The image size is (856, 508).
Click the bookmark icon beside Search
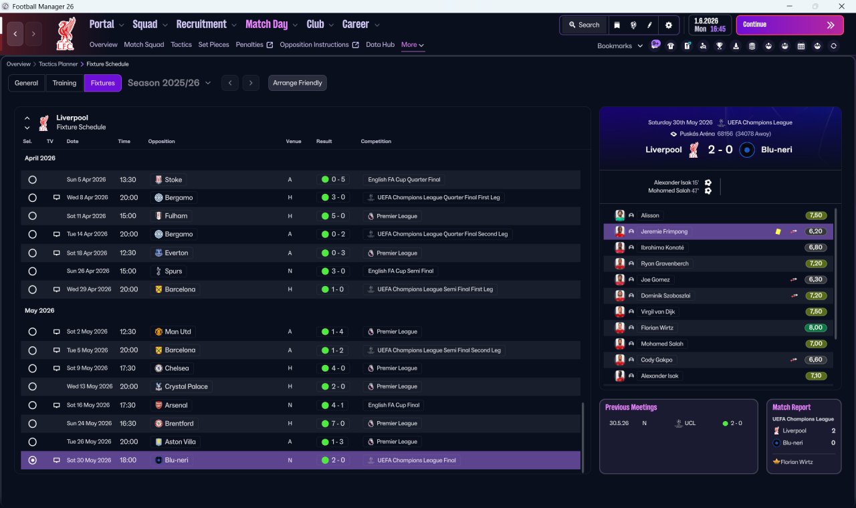click(x=617, y=25)
